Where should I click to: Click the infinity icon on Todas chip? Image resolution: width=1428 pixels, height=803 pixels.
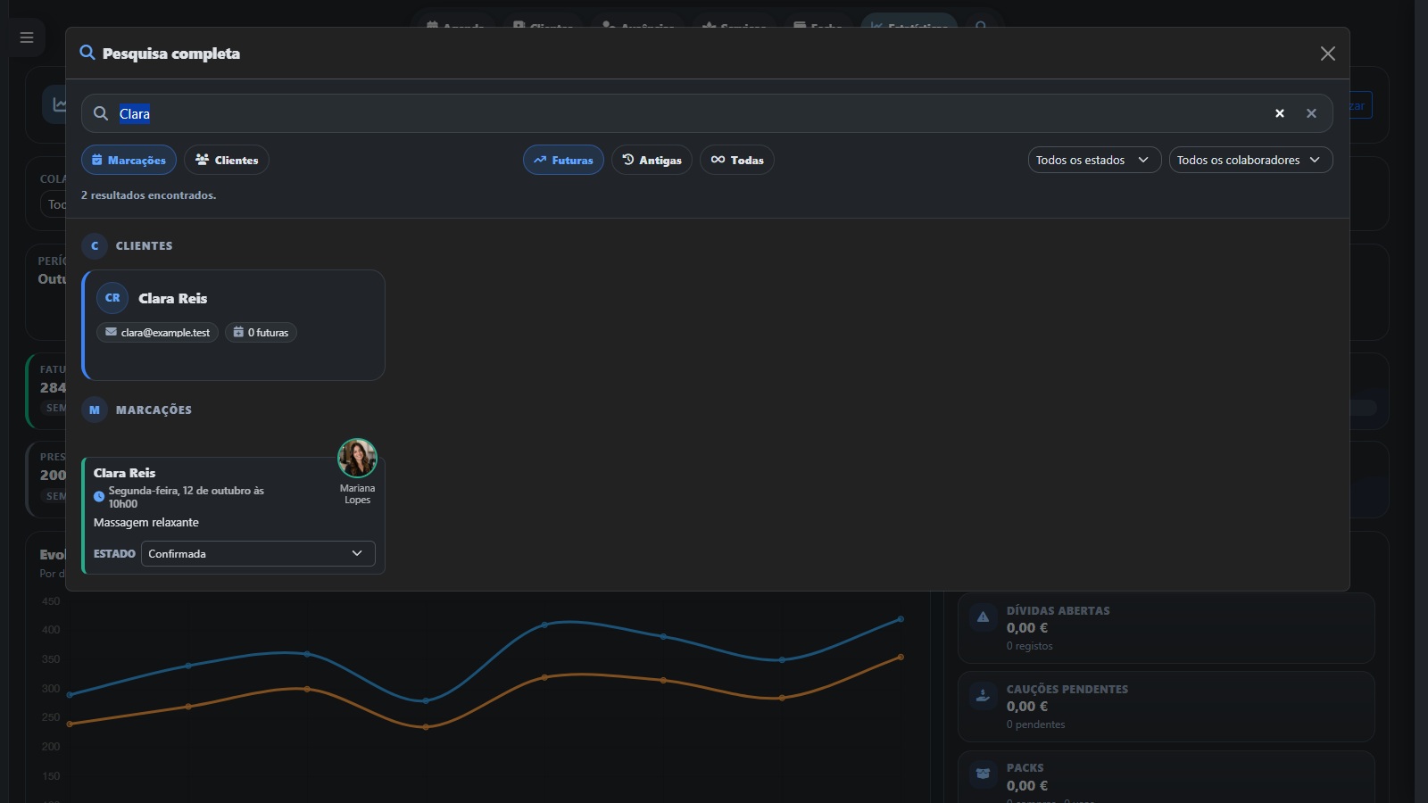click(x=718, y=160)
